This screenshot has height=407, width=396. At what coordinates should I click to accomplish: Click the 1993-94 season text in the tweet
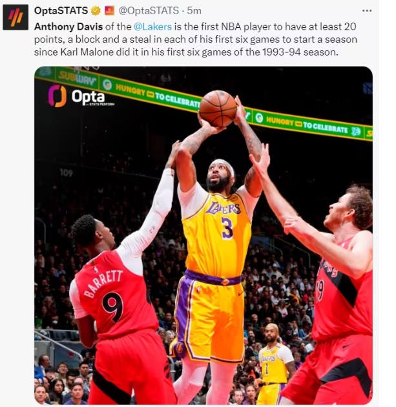click(x=300, y=52)
